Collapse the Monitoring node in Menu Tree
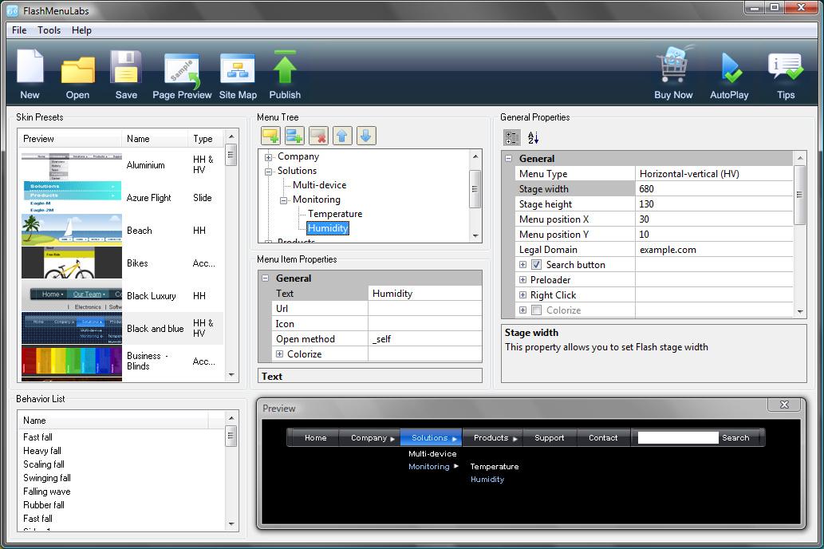The height and width of the screenshot is (549, 824). pyautogui.click(x=283, y=200)
